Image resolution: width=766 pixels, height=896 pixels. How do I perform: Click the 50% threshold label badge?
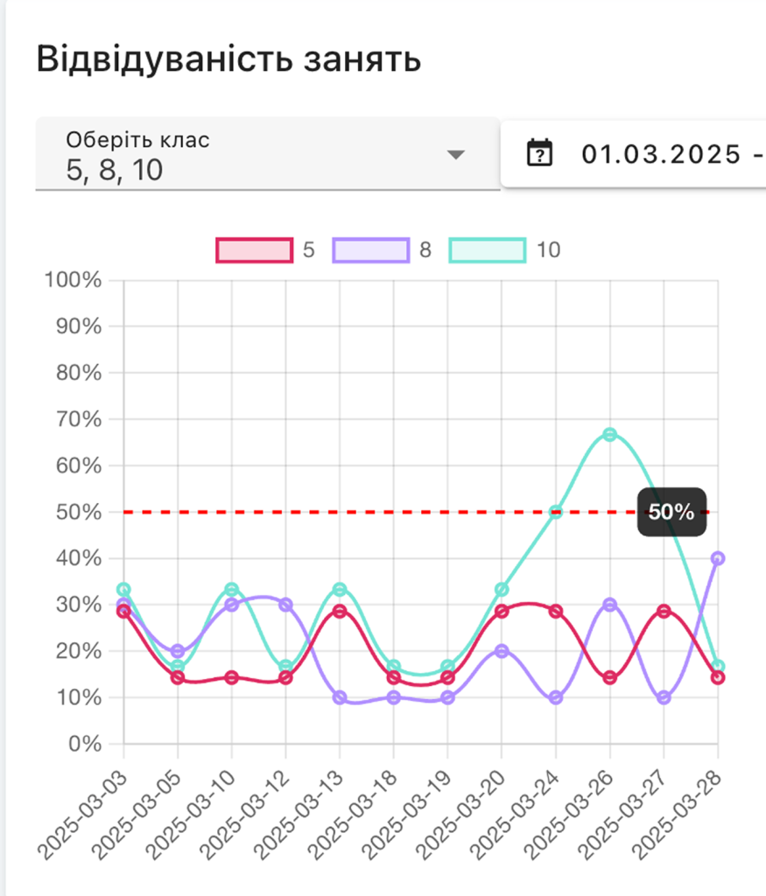coord(671,512)
